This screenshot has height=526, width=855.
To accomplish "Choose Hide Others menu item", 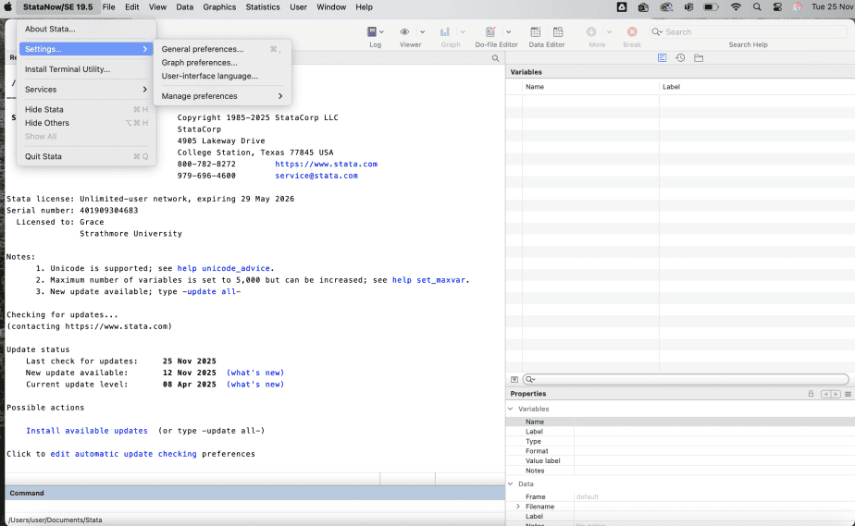I will coord(86,123).
